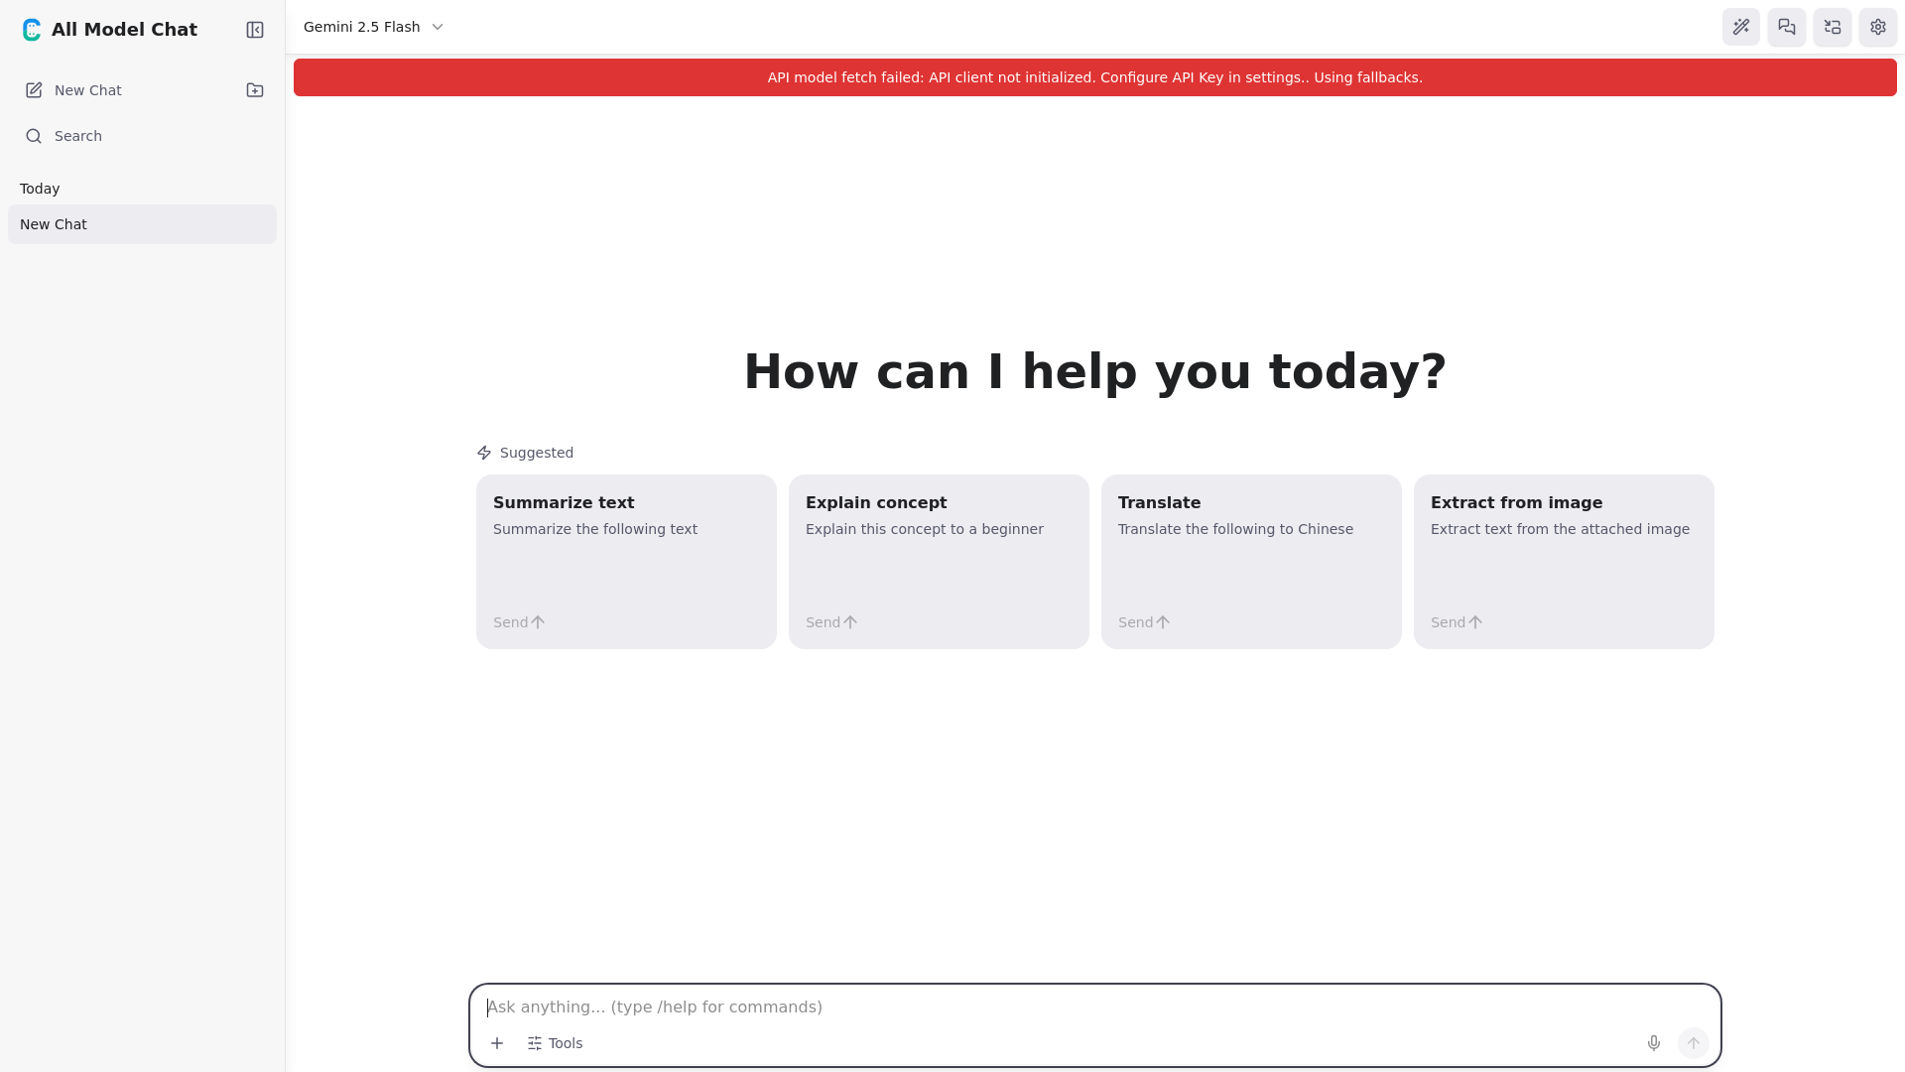Send the Extract from image suggestion
This screenshot has width=1905, height=1072.
pyautogui.click(x=1457, y=622)
